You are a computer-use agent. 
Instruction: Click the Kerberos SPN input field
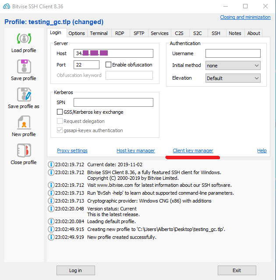113,102
